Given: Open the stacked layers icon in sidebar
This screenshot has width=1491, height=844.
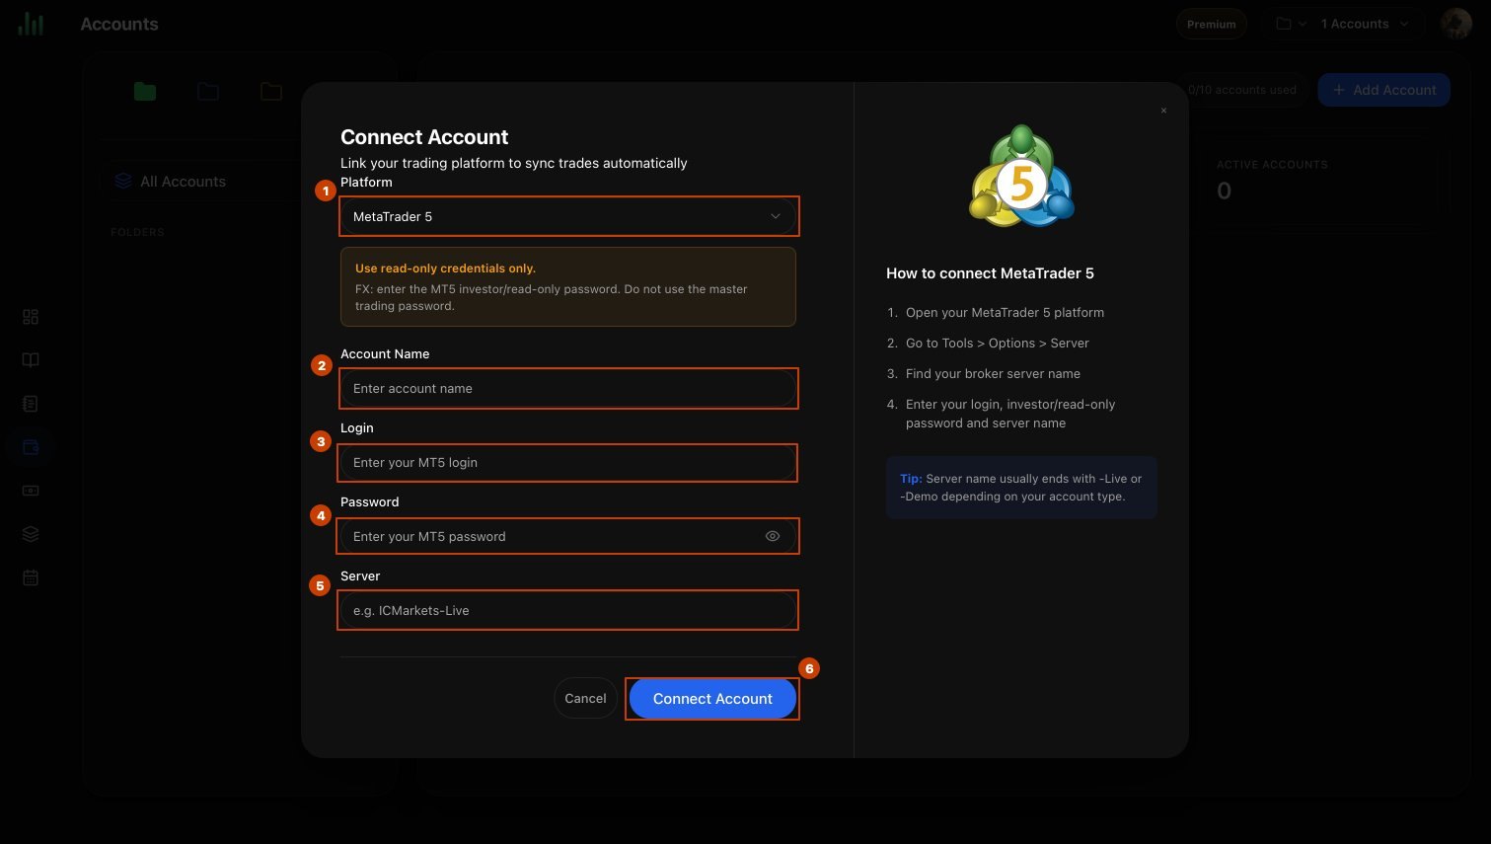Looking at the screenshot, I should point(31,534).
